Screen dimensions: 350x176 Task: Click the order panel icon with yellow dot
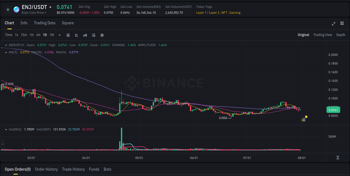[x=303, y=119]
